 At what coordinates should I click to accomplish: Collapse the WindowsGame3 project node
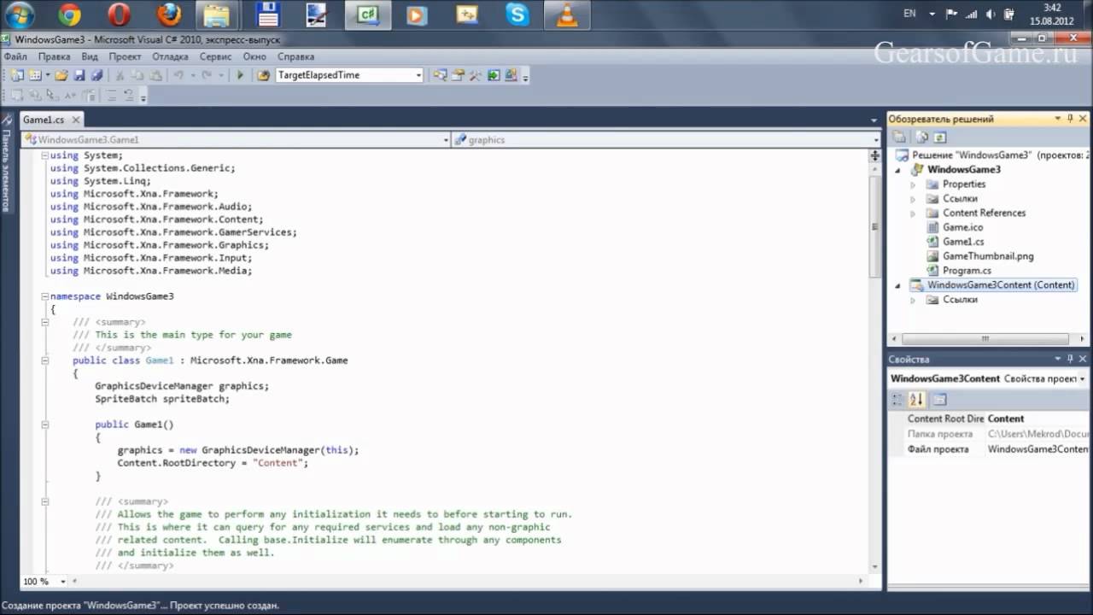pyautogui.click(x=898, y=170)
